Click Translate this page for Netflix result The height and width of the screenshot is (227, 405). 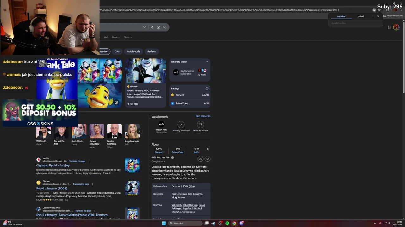[x=77, y=161]
